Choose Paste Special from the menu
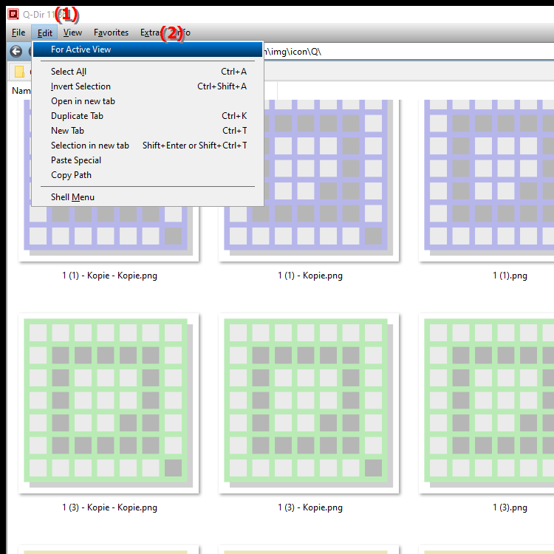 (148, 160)
